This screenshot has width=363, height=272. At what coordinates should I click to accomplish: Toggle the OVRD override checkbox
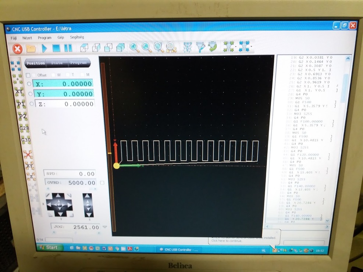pyautogui.click(x=102, y=183)
